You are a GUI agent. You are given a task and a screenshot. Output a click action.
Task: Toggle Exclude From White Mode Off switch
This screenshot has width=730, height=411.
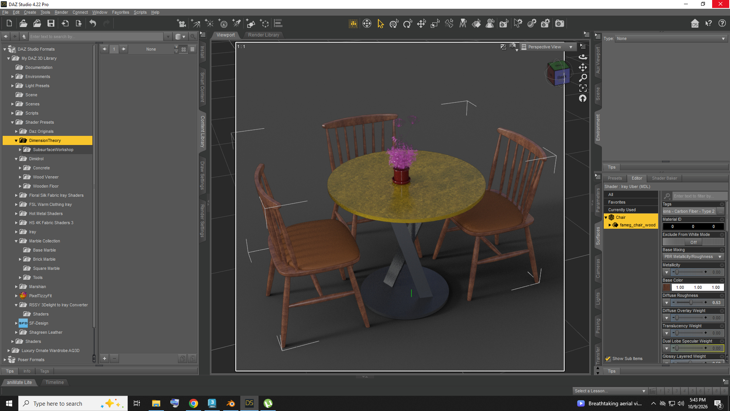693,242
